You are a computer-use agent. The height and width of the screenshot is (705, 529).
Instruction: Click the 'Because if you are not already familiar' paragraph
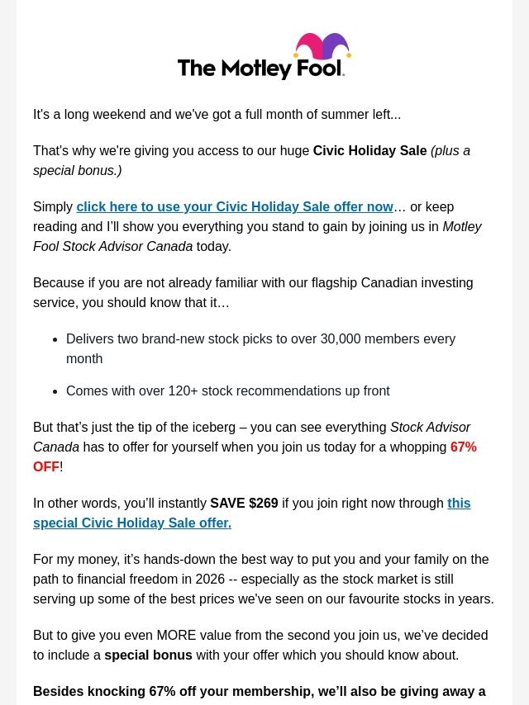[253, 293]
